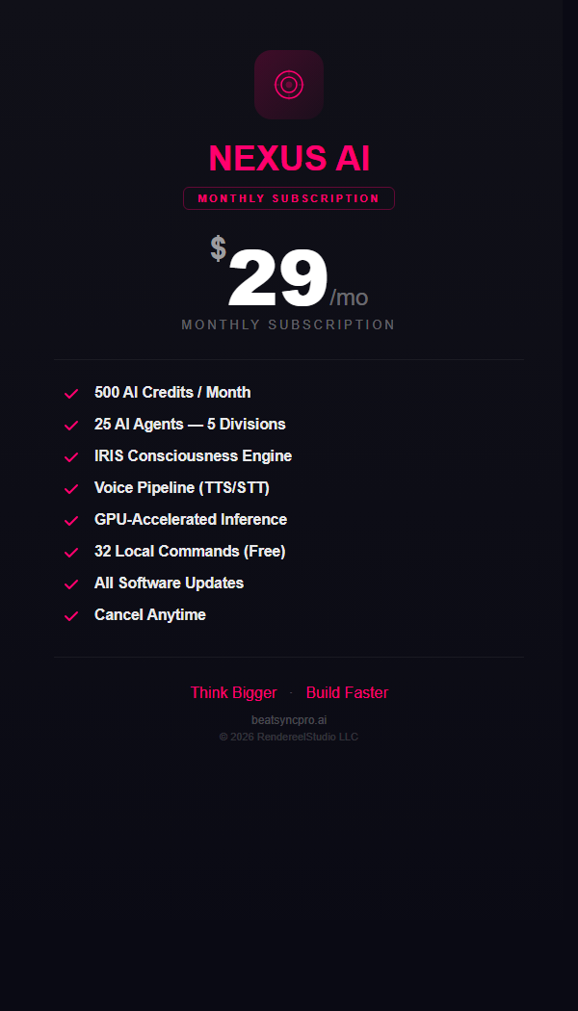
Task: Click the RendereelStudio LLC copyright text
Action: point(289,737)
